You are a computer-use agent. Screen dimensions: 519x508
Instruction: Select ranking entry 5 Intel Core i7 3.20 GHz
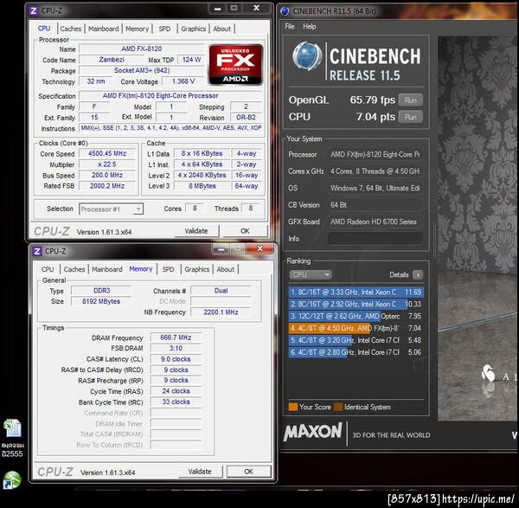pos(356,340)
